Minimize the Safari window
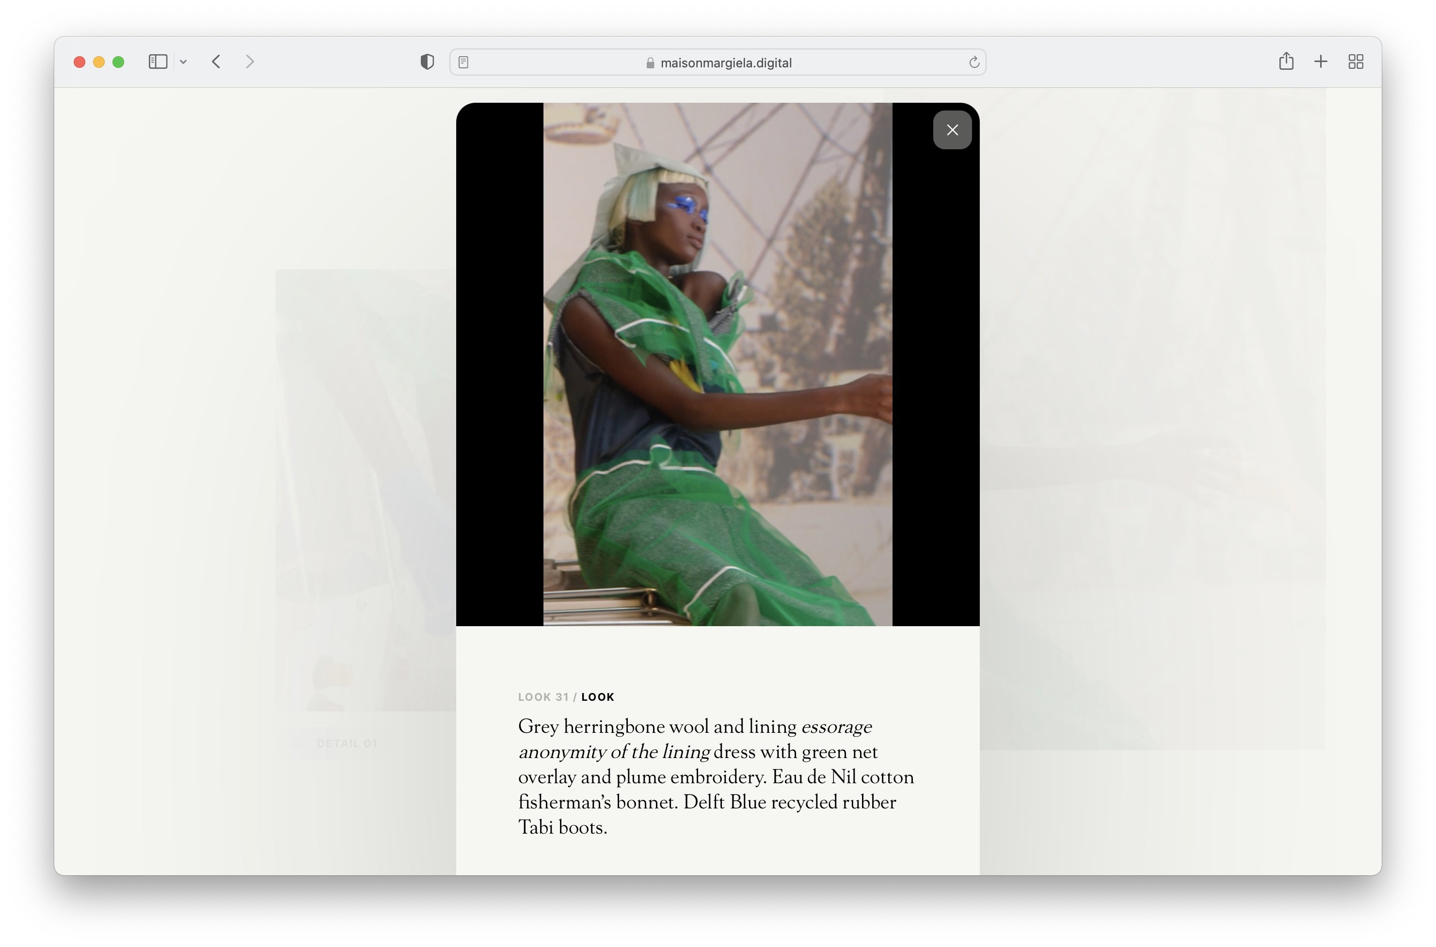 [99, 62]
